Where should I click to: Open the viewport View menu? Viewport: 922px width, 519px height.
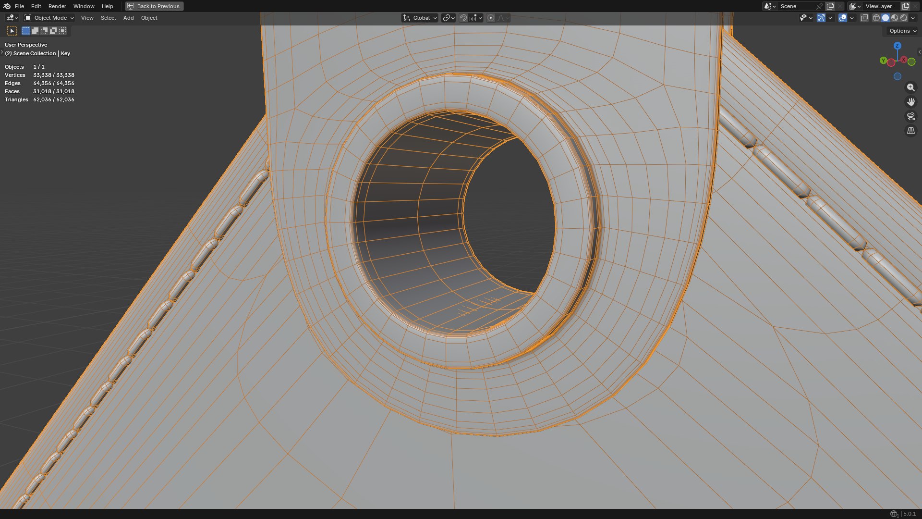click(x=87, y=18)
